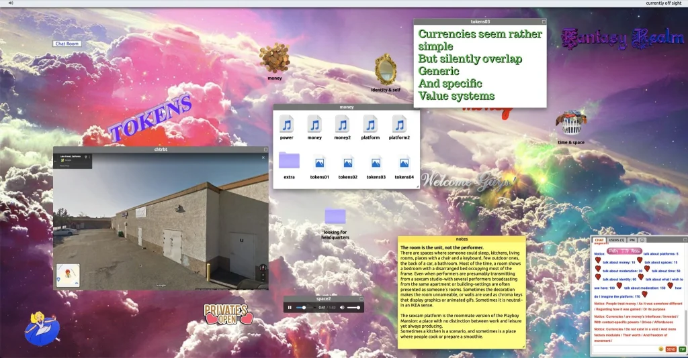688x358 pixels.
Task: Switch to the USERS (1) tab
Action: [x=617, y=239]
